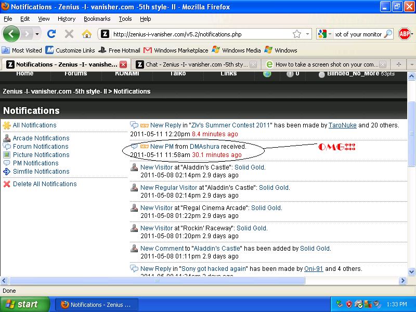
Task: Open TaroNuke's profile link
Action: coord(343,125)
